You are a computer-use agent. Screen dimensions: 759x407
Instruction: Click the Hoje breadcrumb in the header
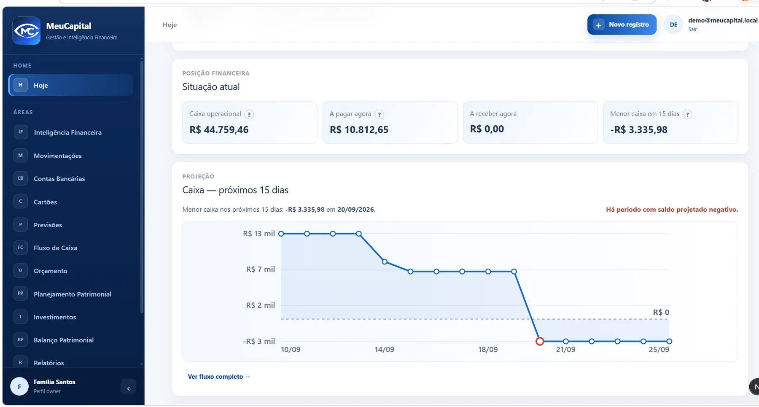[170, 25]
